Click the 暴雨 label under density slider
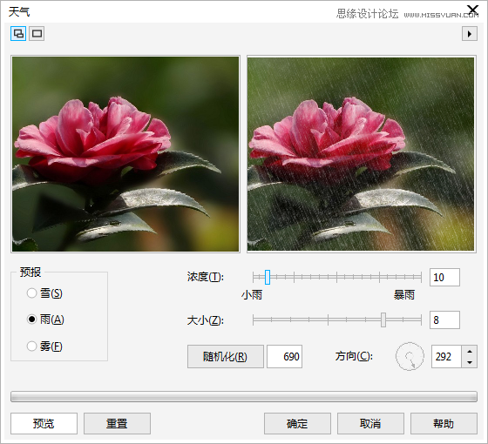The image size is (488, 444). 404,295
